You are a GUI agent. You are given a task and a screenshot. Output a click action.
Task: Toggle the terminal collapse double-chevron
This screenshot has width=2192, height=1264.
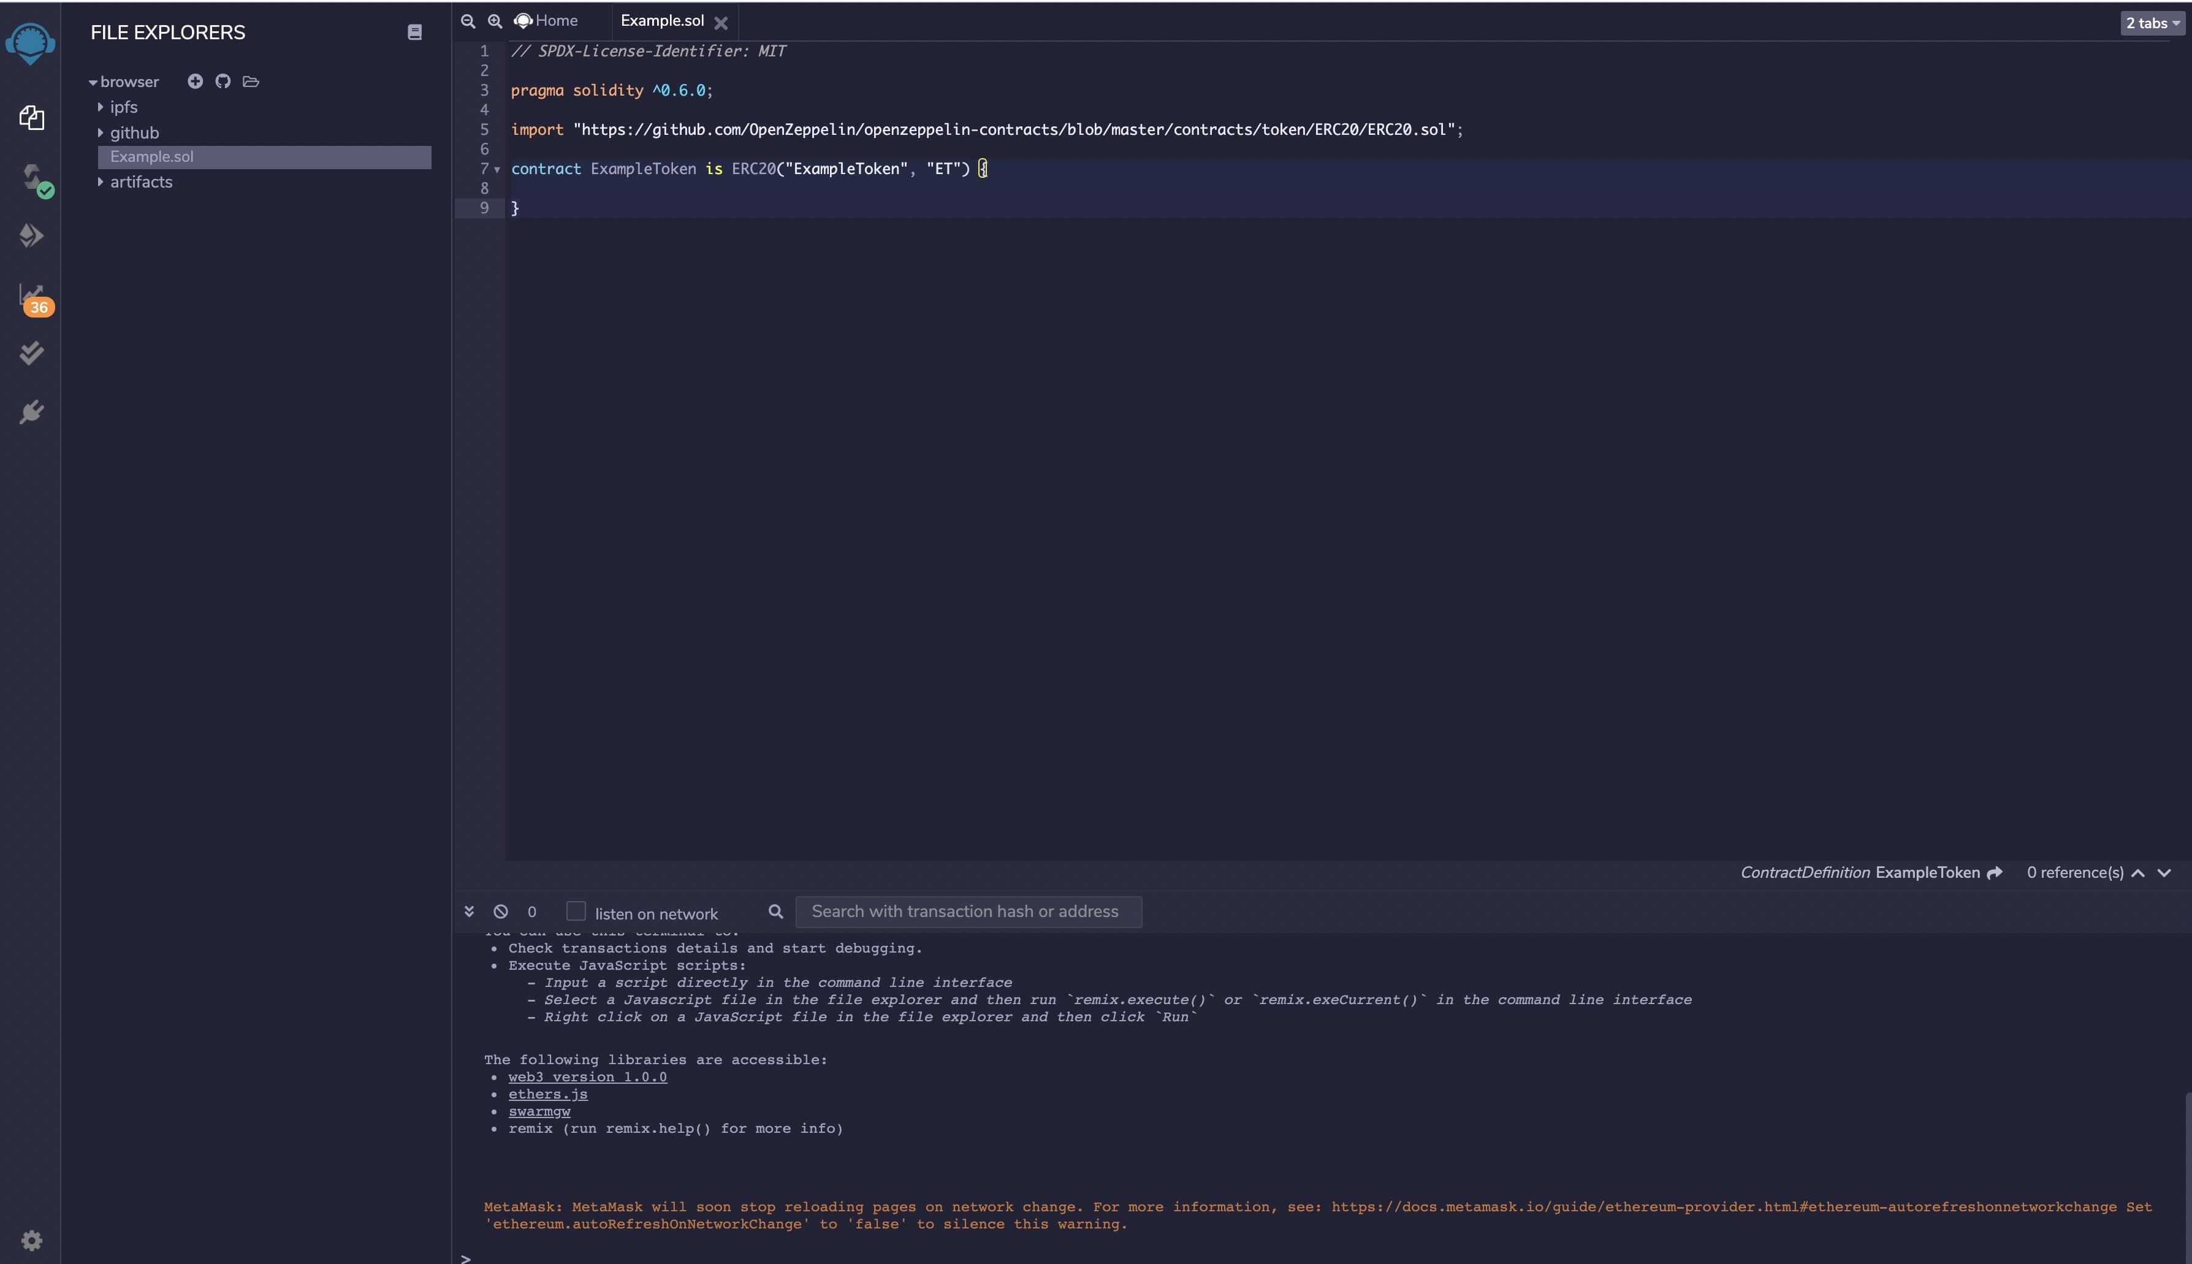click(x=469, y=912)
